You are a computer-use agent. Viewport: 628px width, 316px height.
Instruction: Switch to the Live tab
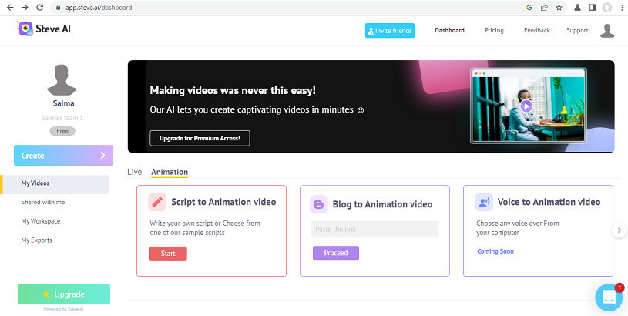pyautogui.click(x=134, y=172)
